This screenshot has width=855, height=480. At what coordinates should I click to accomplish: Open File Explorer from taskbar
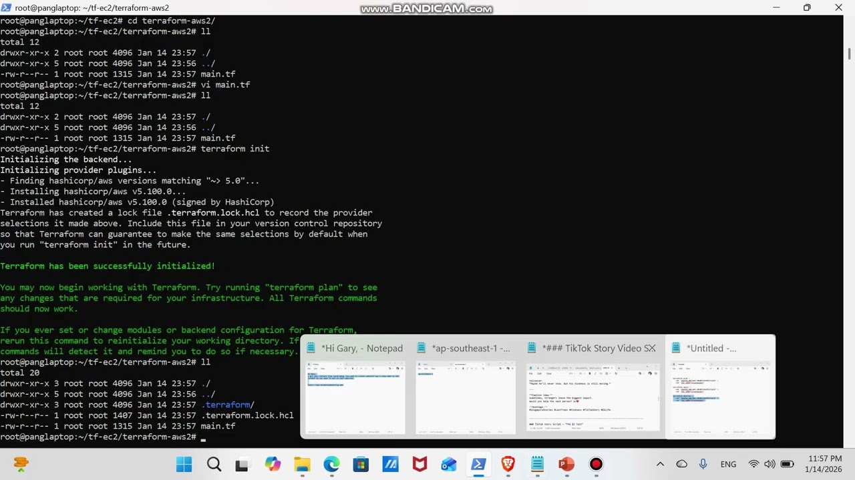click(302, 464)
